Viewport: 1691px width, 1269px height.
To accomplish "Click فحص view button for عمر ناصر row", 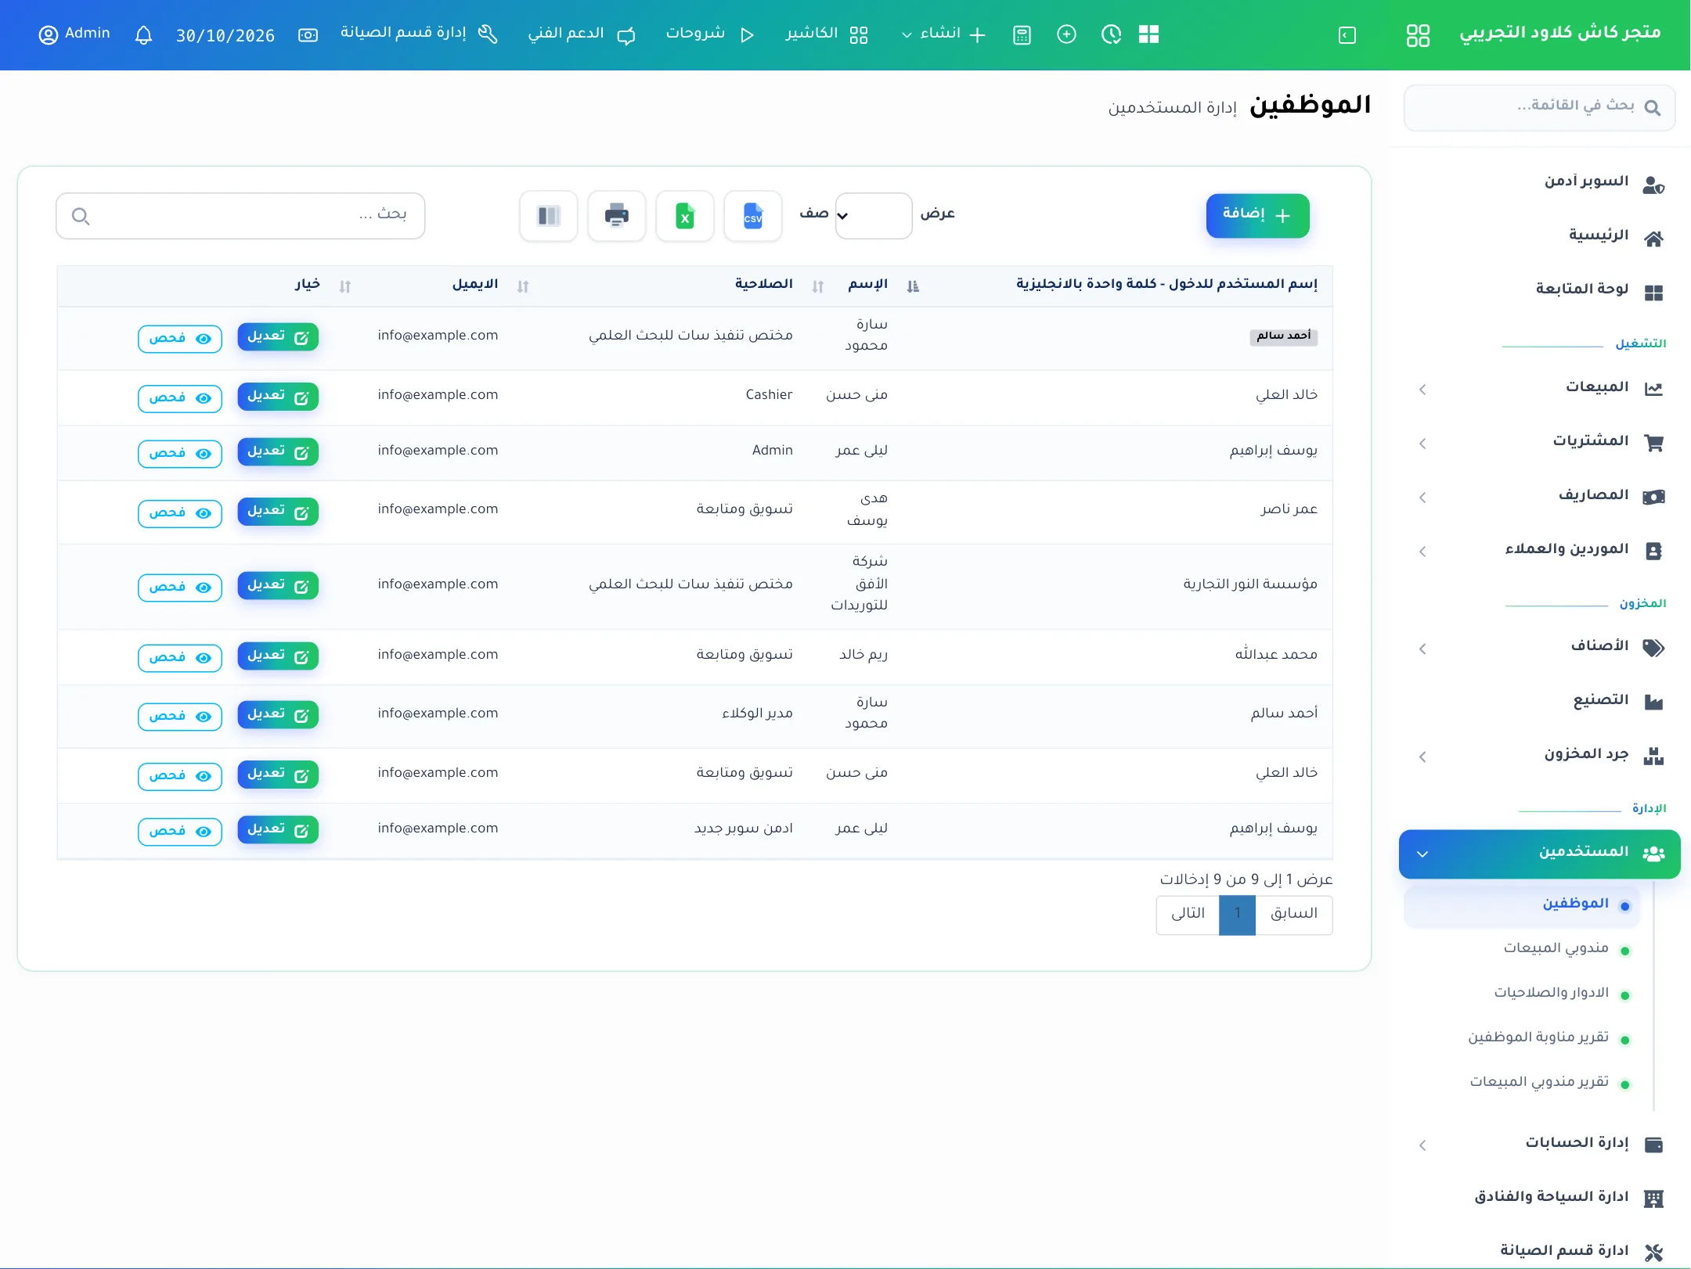I will click(180, 513).
